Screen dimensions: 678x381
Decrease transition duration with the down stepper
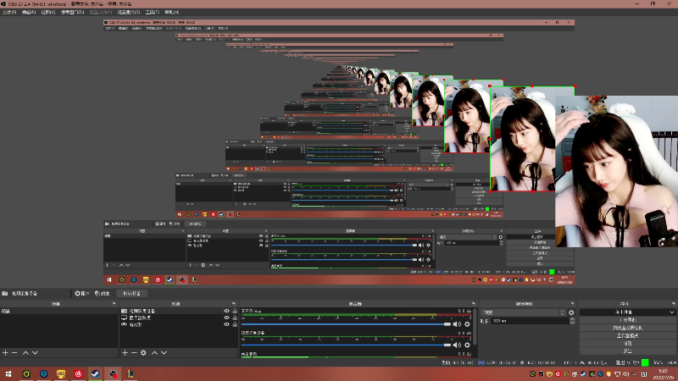click(x=572, y=323)
